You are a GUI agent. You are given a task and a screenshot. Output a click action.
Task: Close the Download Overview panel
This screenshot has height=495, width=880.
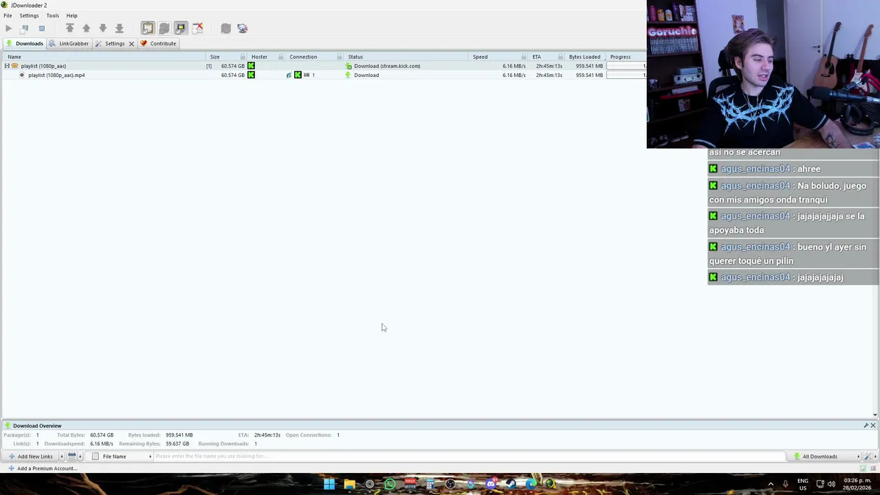pos(873,426)
